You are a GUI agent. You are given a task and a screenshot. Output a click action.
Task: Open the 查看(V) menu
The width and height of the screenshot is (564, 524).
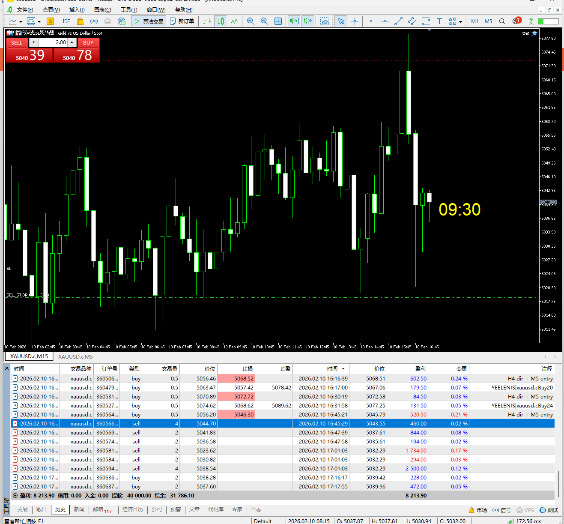pos(51,10)
